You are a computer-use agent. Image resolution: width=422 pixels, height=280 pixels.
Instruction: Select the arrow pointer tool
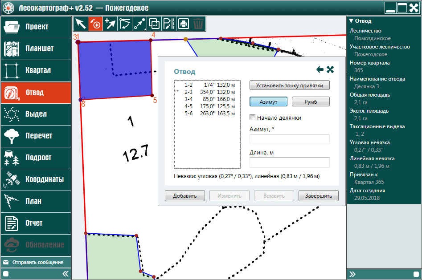pos(80,24)
